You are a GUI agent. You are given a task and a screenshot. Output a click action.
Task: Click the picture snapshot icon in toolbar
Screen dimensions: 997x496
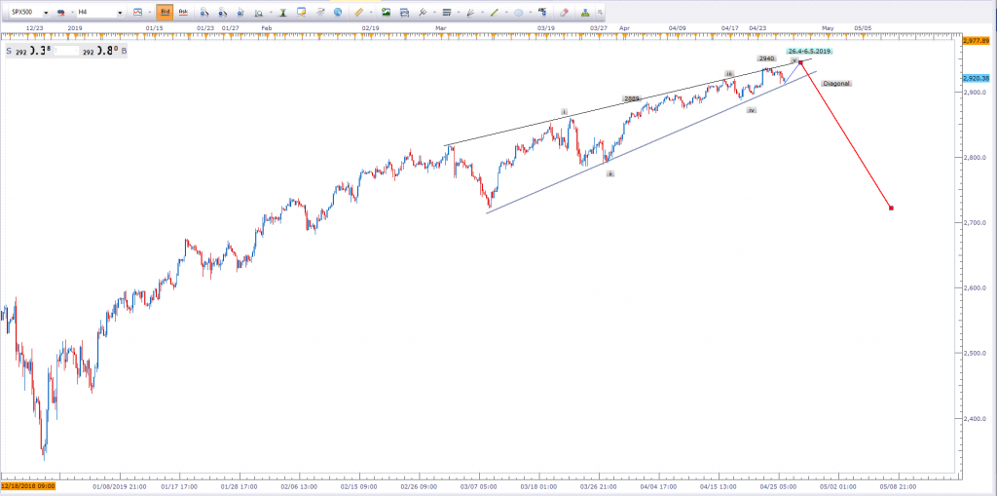point(387,13)
